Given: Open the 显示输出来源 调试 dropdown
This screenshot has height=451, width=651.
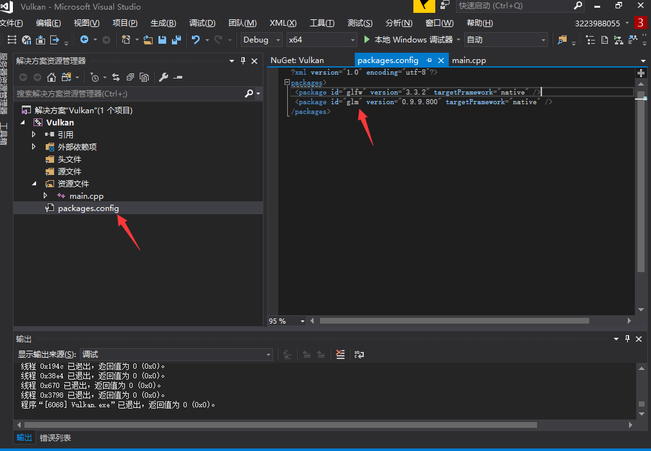Looking at the screenshot, I should coord(176,354).
